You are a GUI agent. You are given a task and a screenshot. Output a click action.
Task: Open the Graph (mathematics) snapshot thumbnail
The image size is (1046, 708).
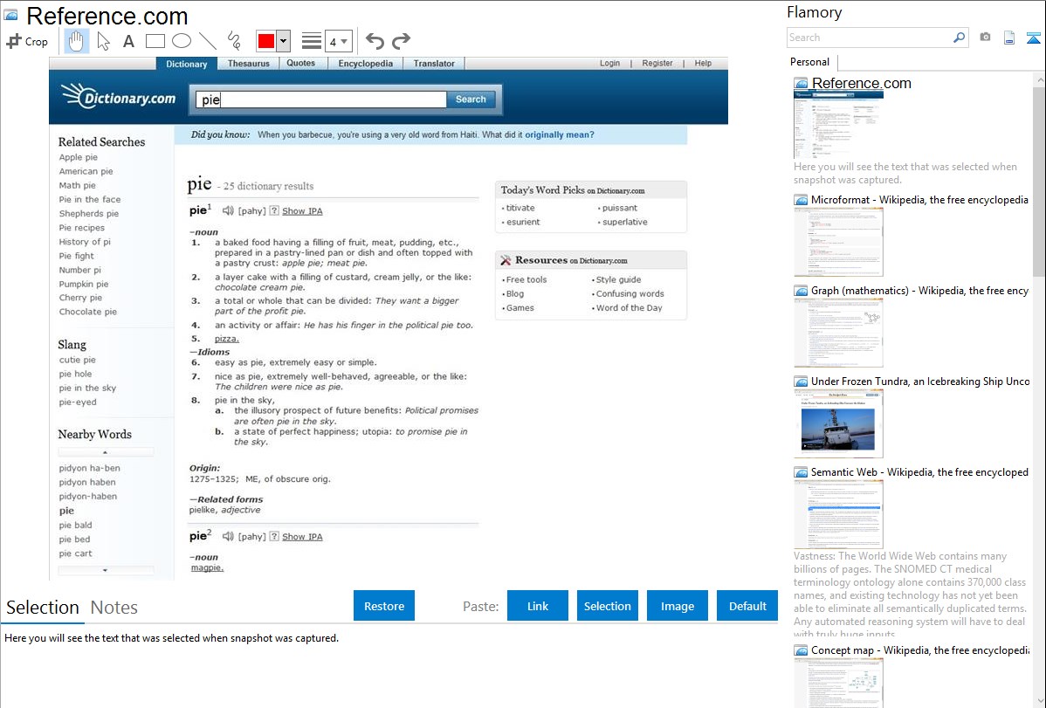[838, 333]
